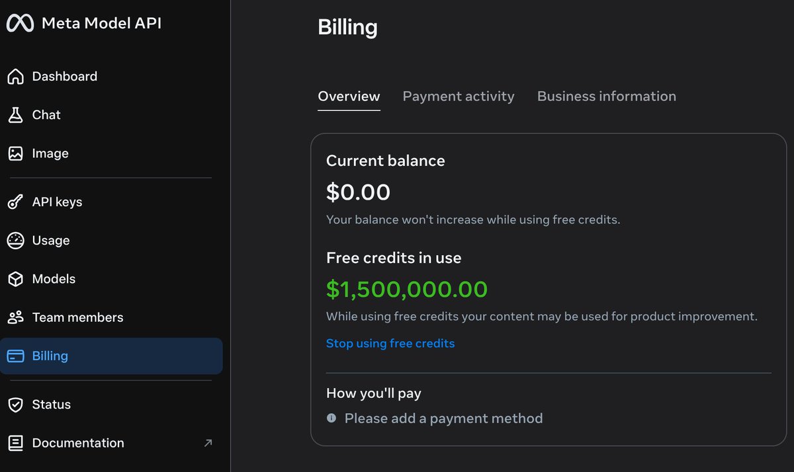Click the Billing credit card icon
The width and height of the screenshot is (794, 472).
[15, 356]
